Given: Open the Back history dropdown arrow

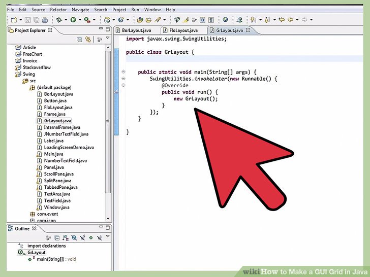Looking at the screenshot, I should 297,20.
